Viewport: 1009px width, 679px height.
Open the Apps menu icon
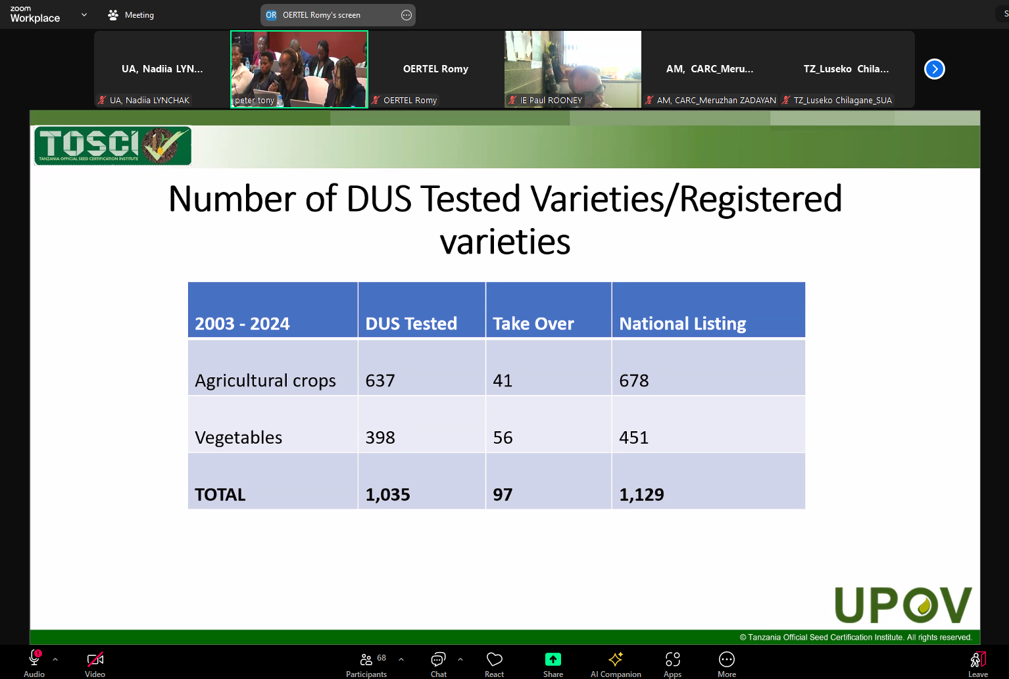pos(672,659)
